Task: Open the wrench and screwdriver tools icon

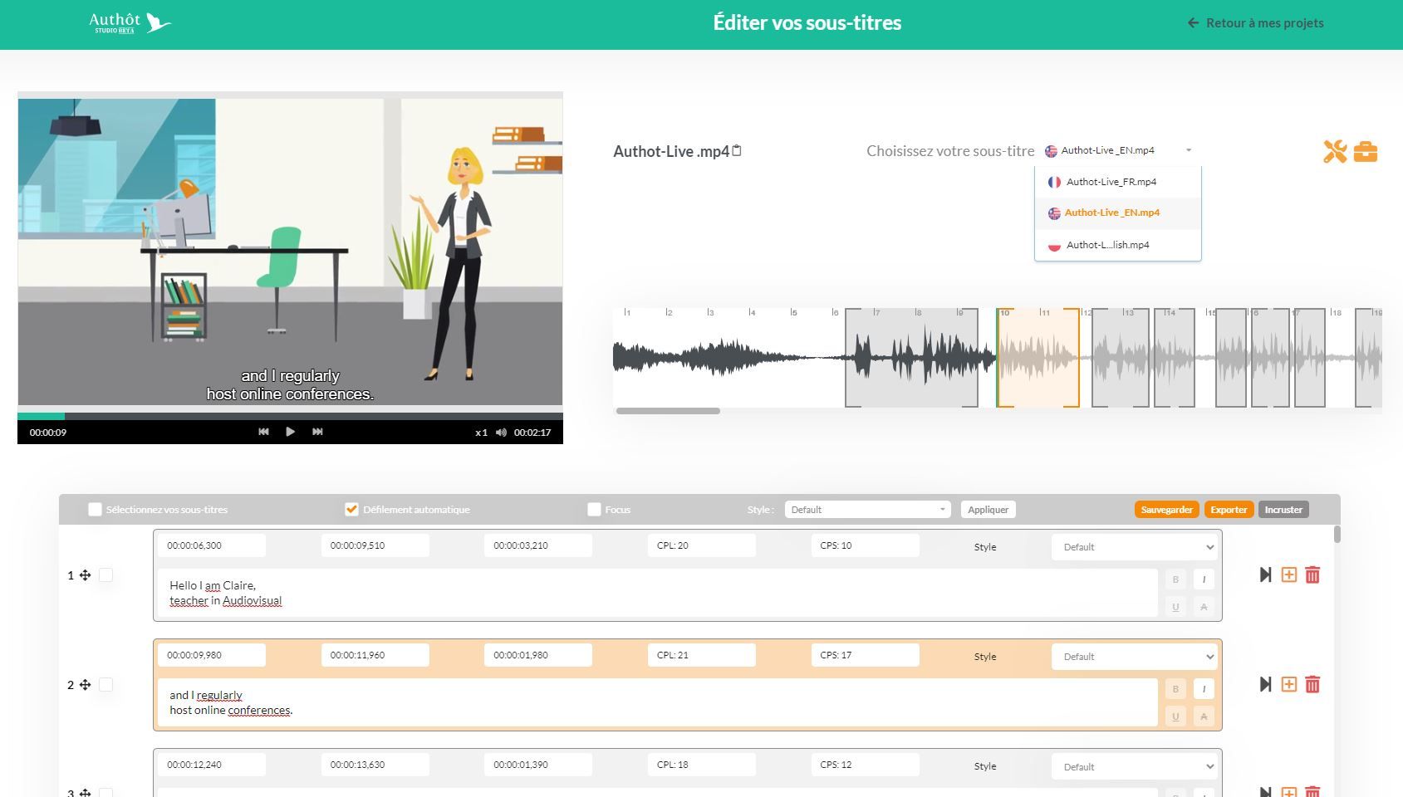Action: coord(1335,151)
